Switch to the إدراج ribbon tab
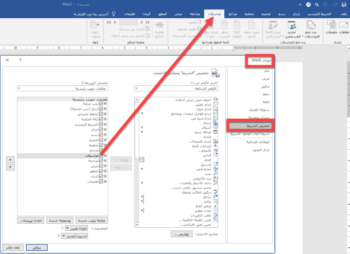This screenshot has height=254, width=350. pos(296,14)
